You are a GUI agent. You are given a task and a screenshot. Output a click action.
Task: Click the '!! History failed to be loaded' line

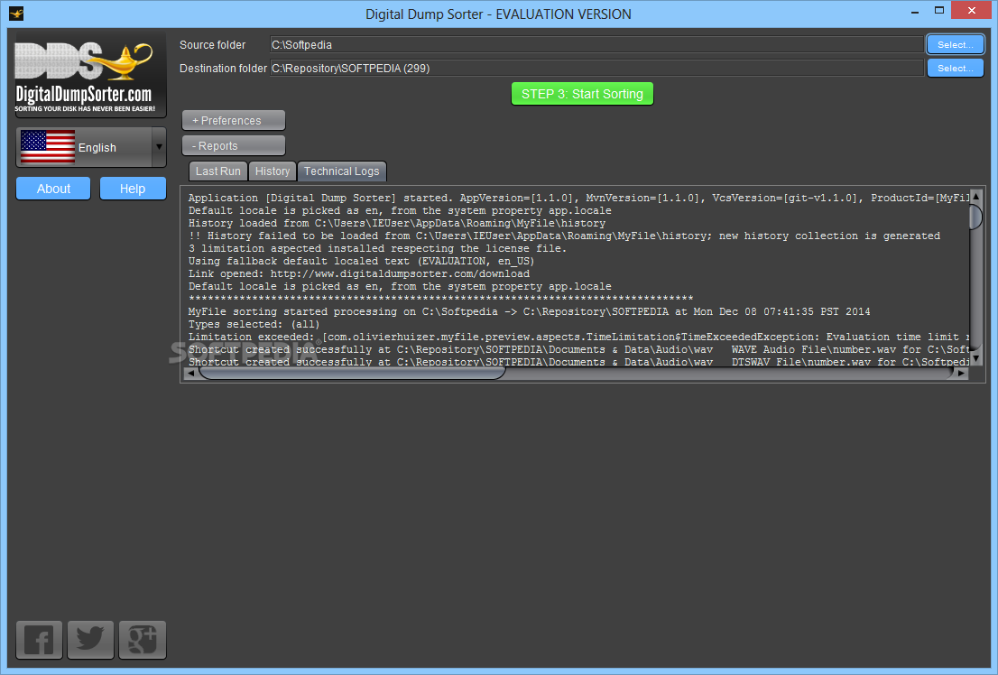point(564,236)
